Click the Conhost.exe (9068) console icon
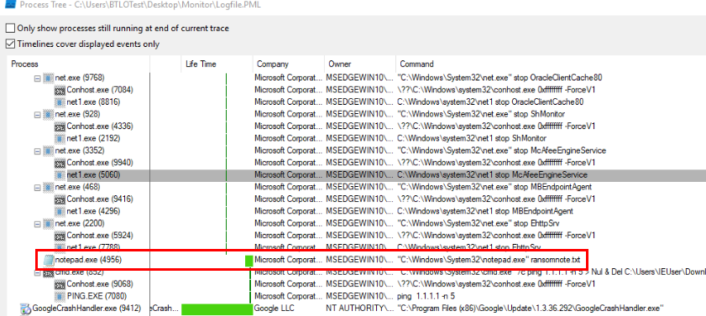 60,284
